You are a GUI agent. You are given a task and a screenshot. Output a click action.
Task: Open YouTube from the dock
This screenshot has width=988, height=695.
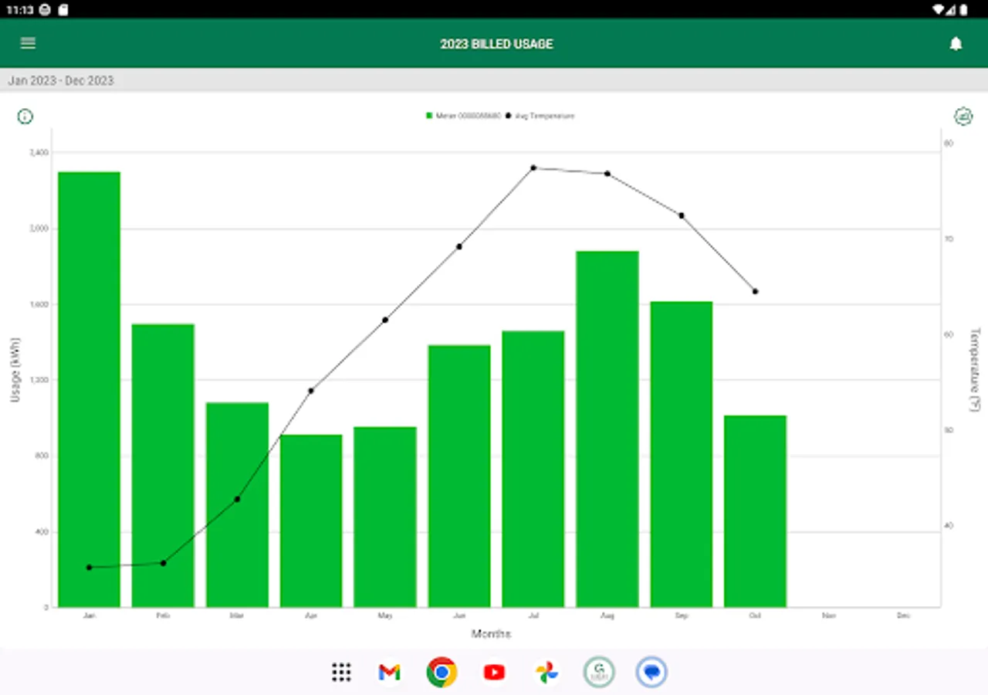[493, 673]
